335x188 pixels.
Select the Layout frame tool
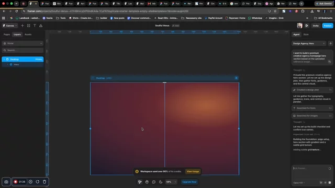point(28,26)
